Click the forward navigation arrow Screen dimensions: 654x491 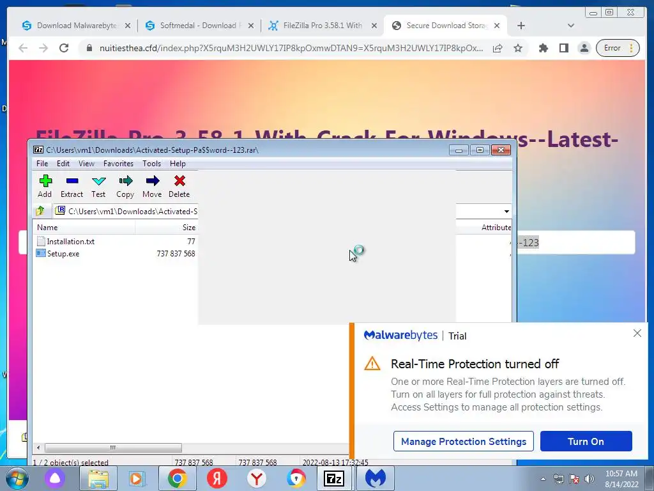[x=43, y=48]
